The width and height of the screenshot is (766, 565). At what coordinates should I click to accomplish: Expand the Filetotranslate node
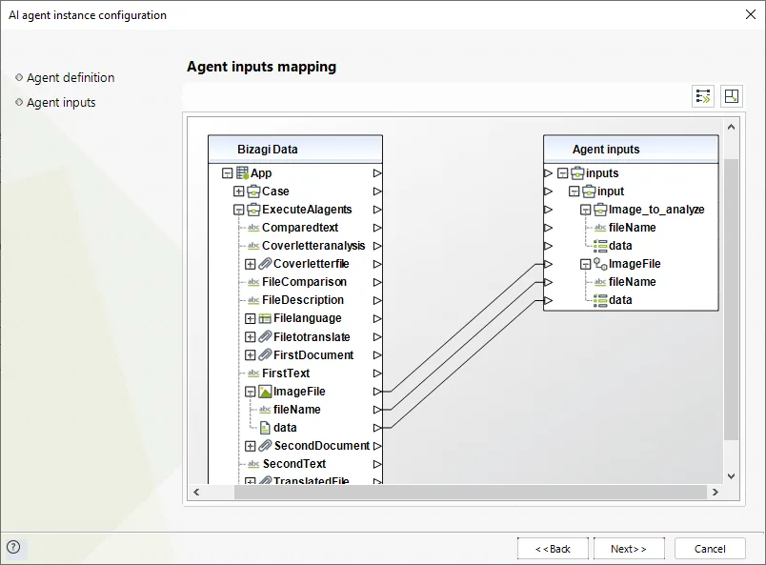(x=251, y=336)
